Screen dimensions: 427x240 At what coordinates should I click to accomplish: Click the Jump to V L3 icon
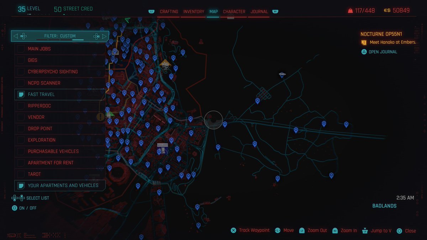[365, 231]
